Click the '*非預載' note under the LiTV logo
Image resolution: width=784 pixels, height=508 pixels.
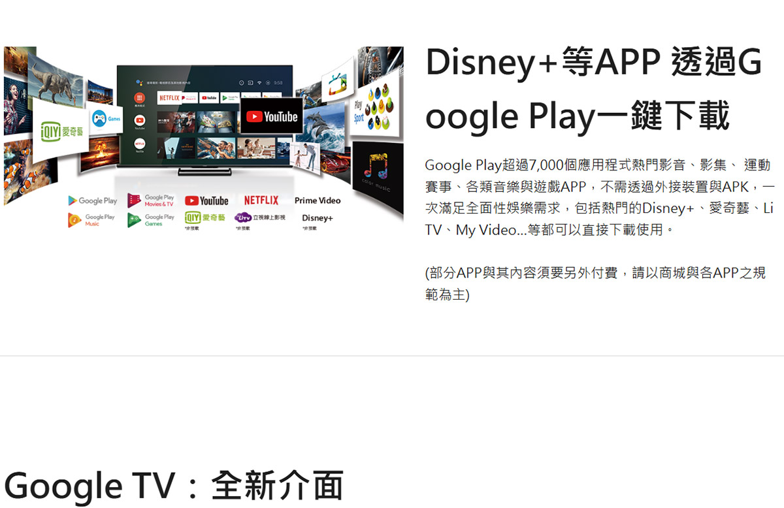pos(244,229)
